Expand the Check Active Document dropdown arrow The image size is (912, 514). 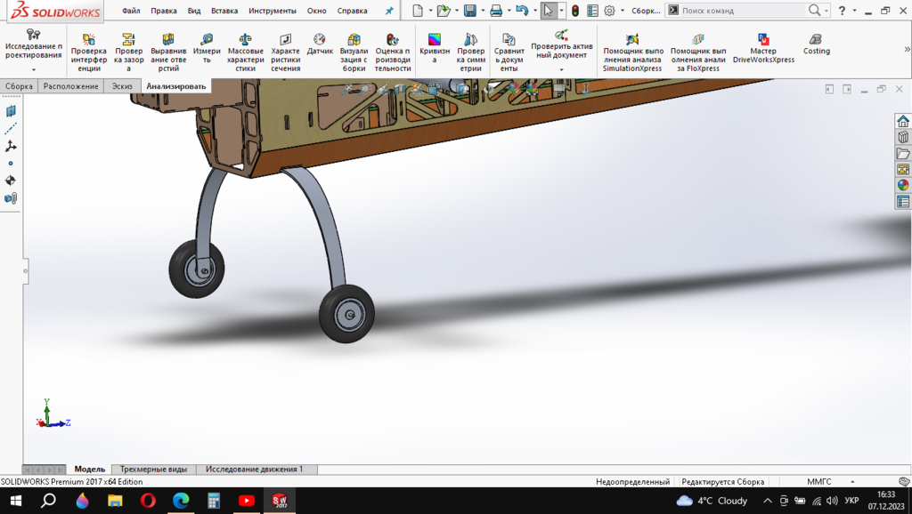(561, 69)
